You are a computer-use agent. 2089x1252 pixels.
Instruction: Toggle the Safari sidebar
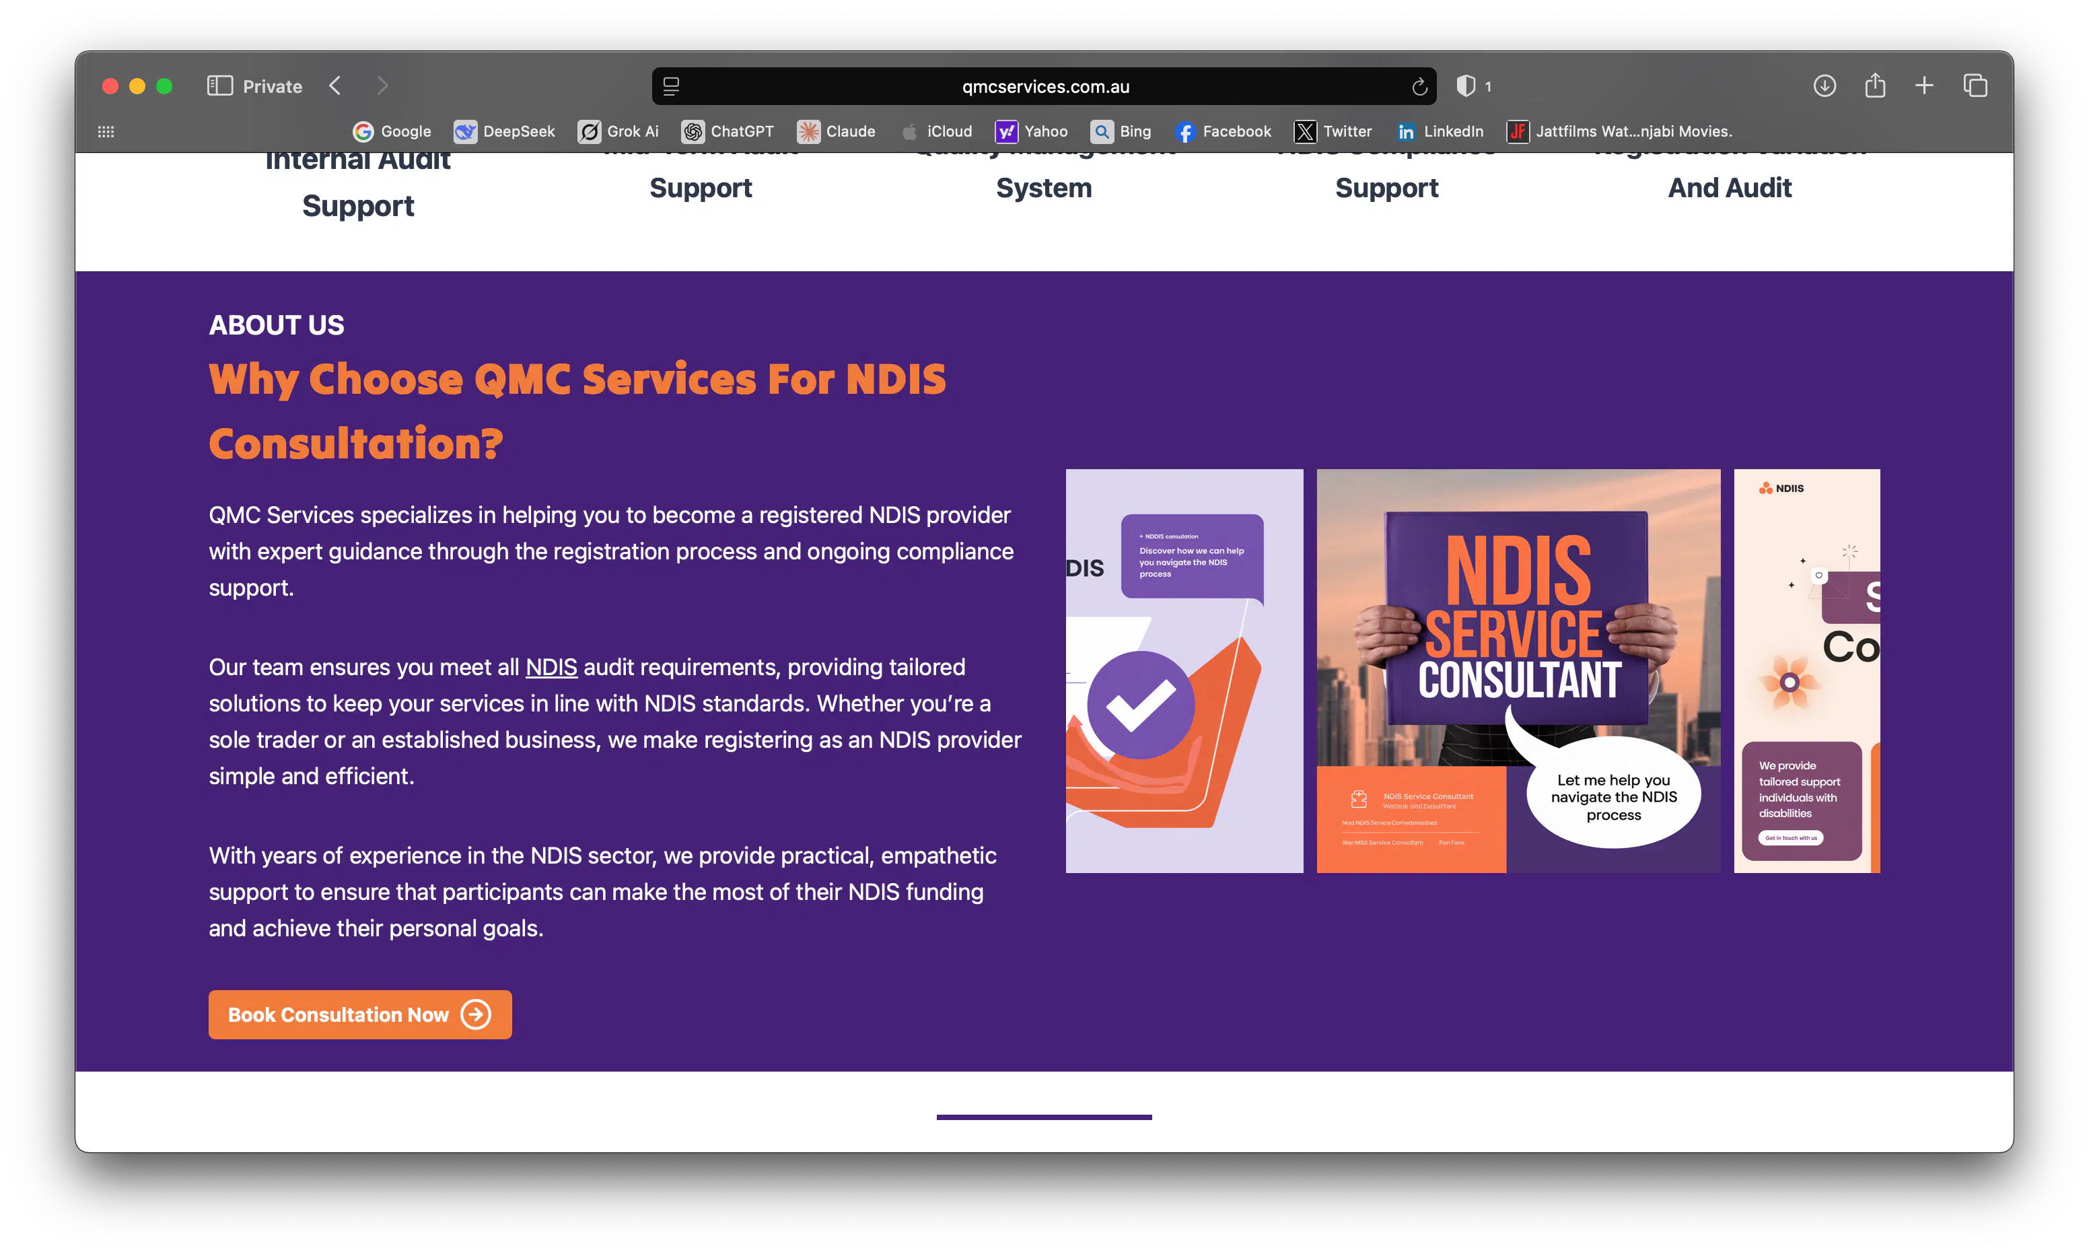pos(219,85)
